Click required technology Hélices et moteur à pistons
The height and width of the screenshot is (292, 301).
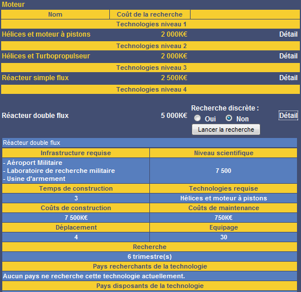coord(223,198)
